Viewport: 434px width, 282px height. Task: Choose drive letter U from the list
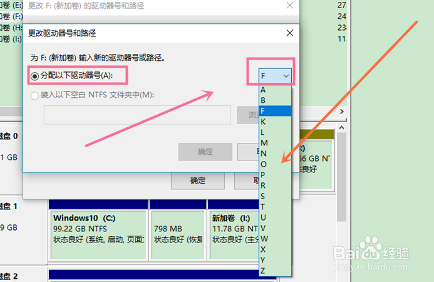(x=275, y=217)
